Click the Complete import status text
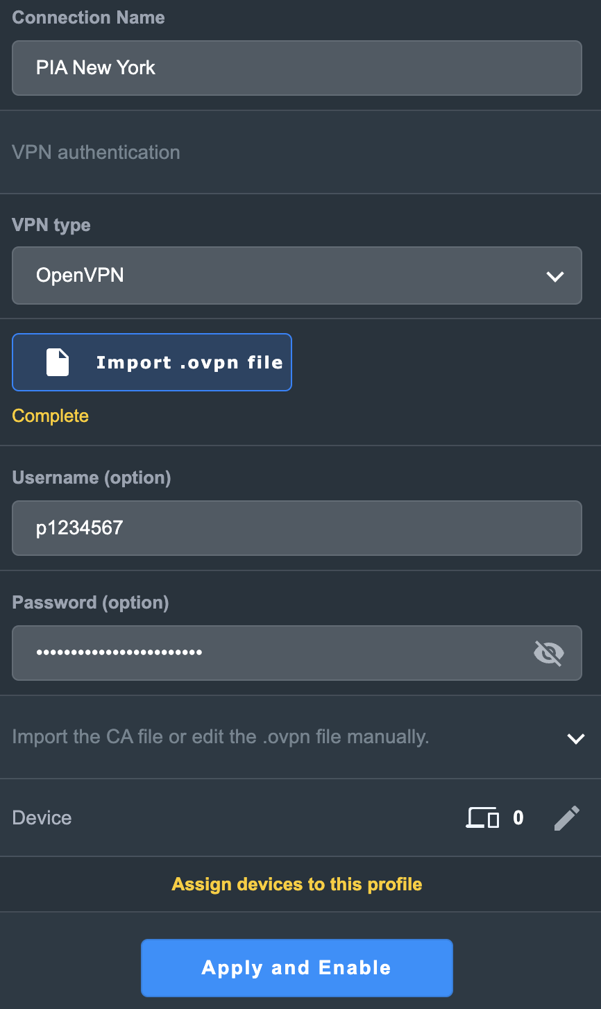This screenshot has width=601, height=1009. pyautogui.click(x=51, y=416)
